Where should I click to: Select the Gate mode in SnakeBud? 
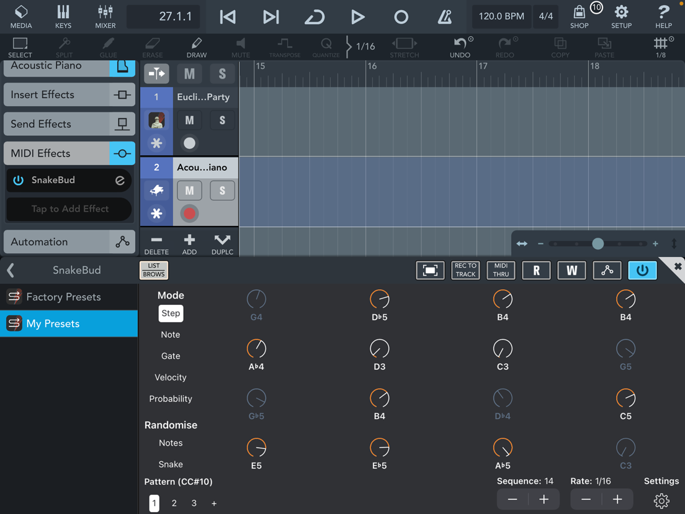(170, 356)
